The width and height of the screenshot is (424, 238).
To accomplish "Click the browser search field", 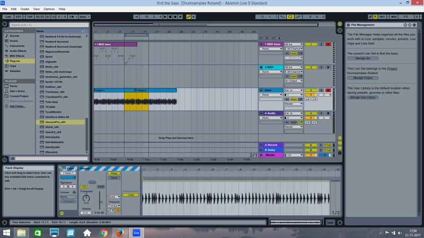I will (x=49, y=25).
